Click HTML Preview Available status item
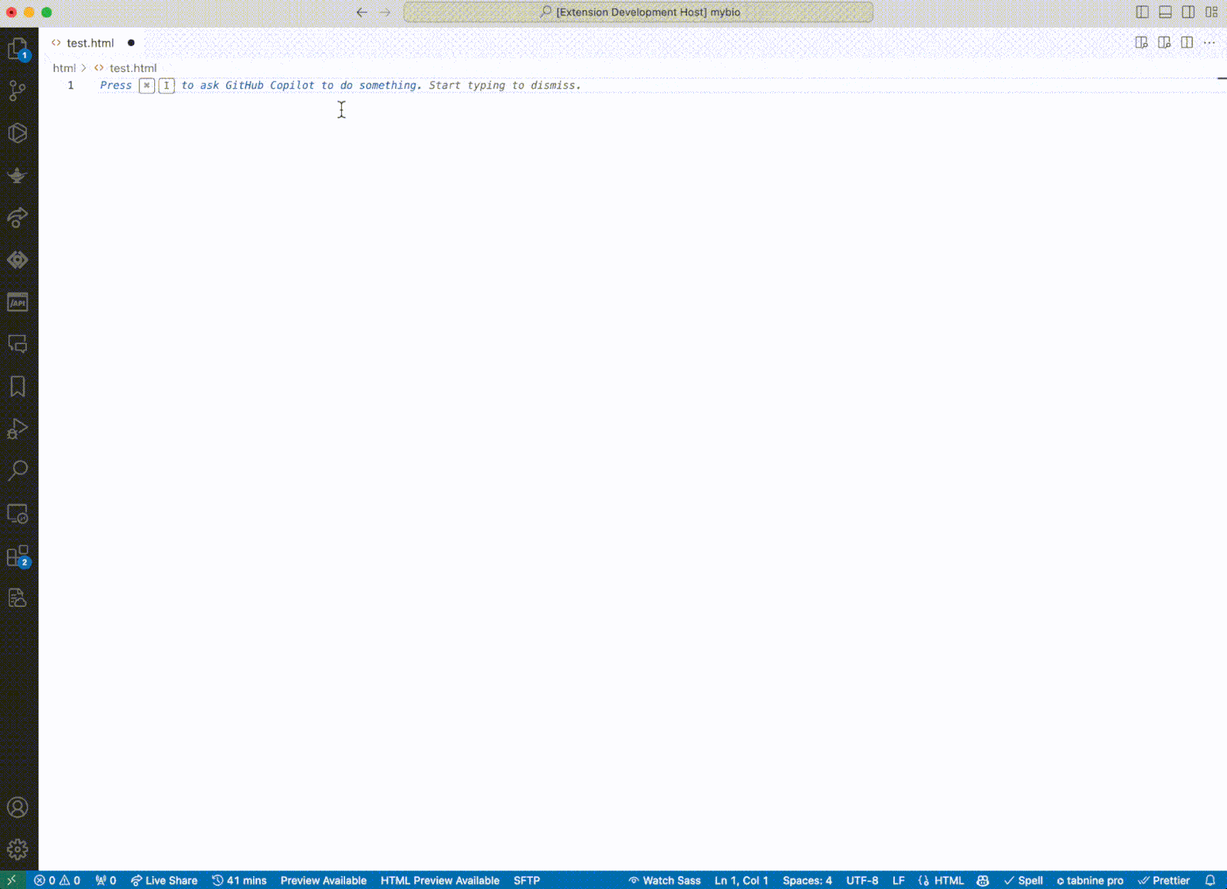The height and width of the screenshot is (889, 1227). coord(440,880)
